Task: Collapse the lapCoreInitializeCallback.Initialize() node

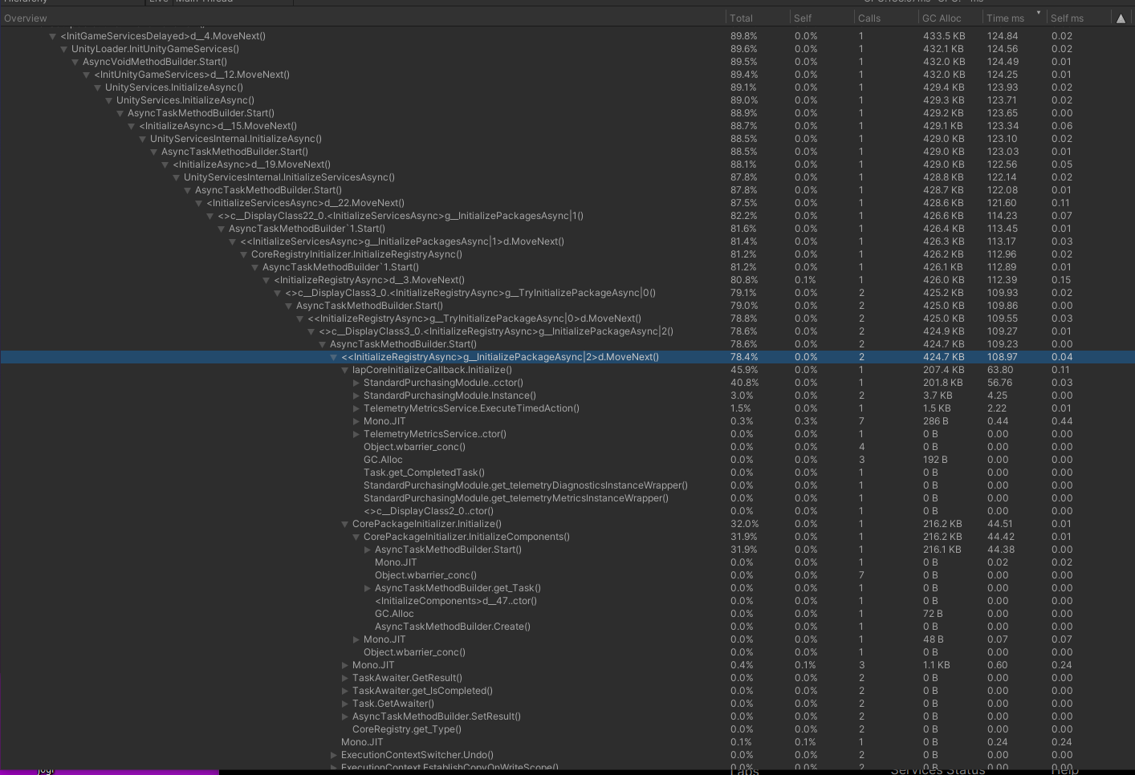Action: (x=345, y=370)
